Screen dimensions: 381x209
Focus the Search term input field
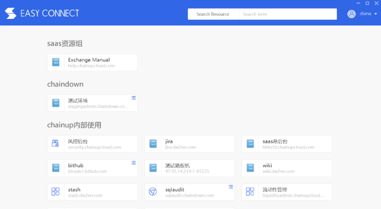[x=288, y=14]
